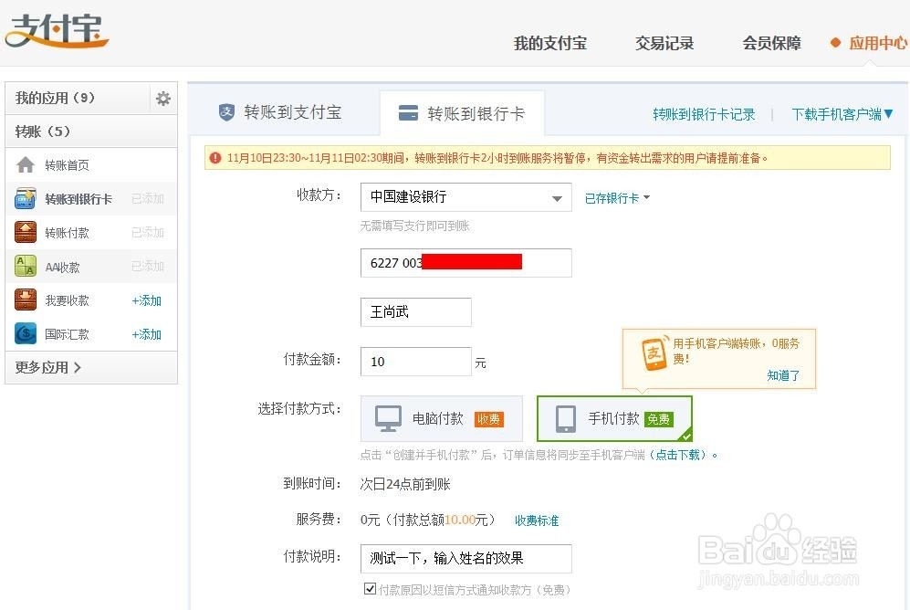The height and width of the screenshot is (610, 910).
Task: Collapse the 转账（5）sidebar group
Action: tap(91, 131)
